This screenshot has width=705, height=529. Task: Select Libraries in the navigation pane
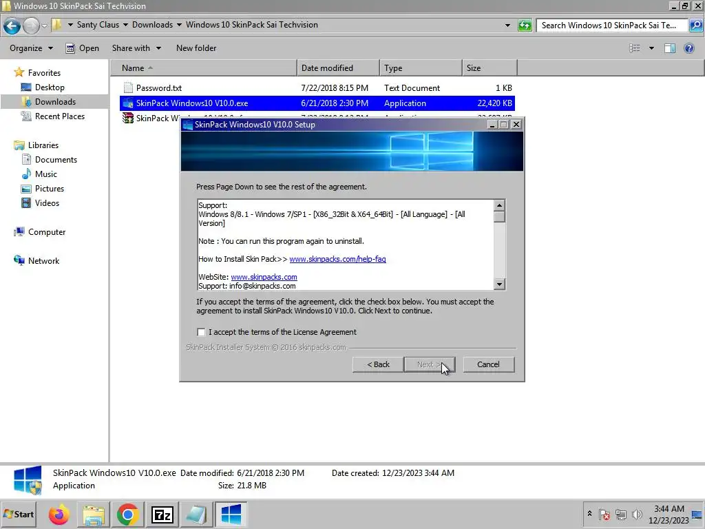[43, 145]
